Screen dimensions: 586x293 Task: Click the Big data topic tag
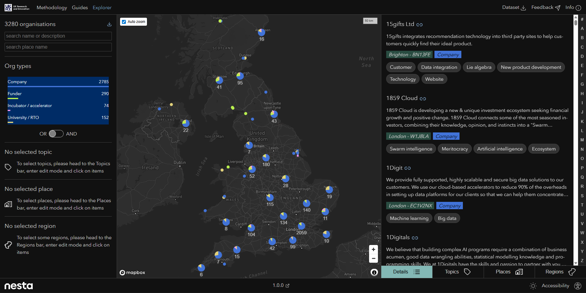pos(447,218)
